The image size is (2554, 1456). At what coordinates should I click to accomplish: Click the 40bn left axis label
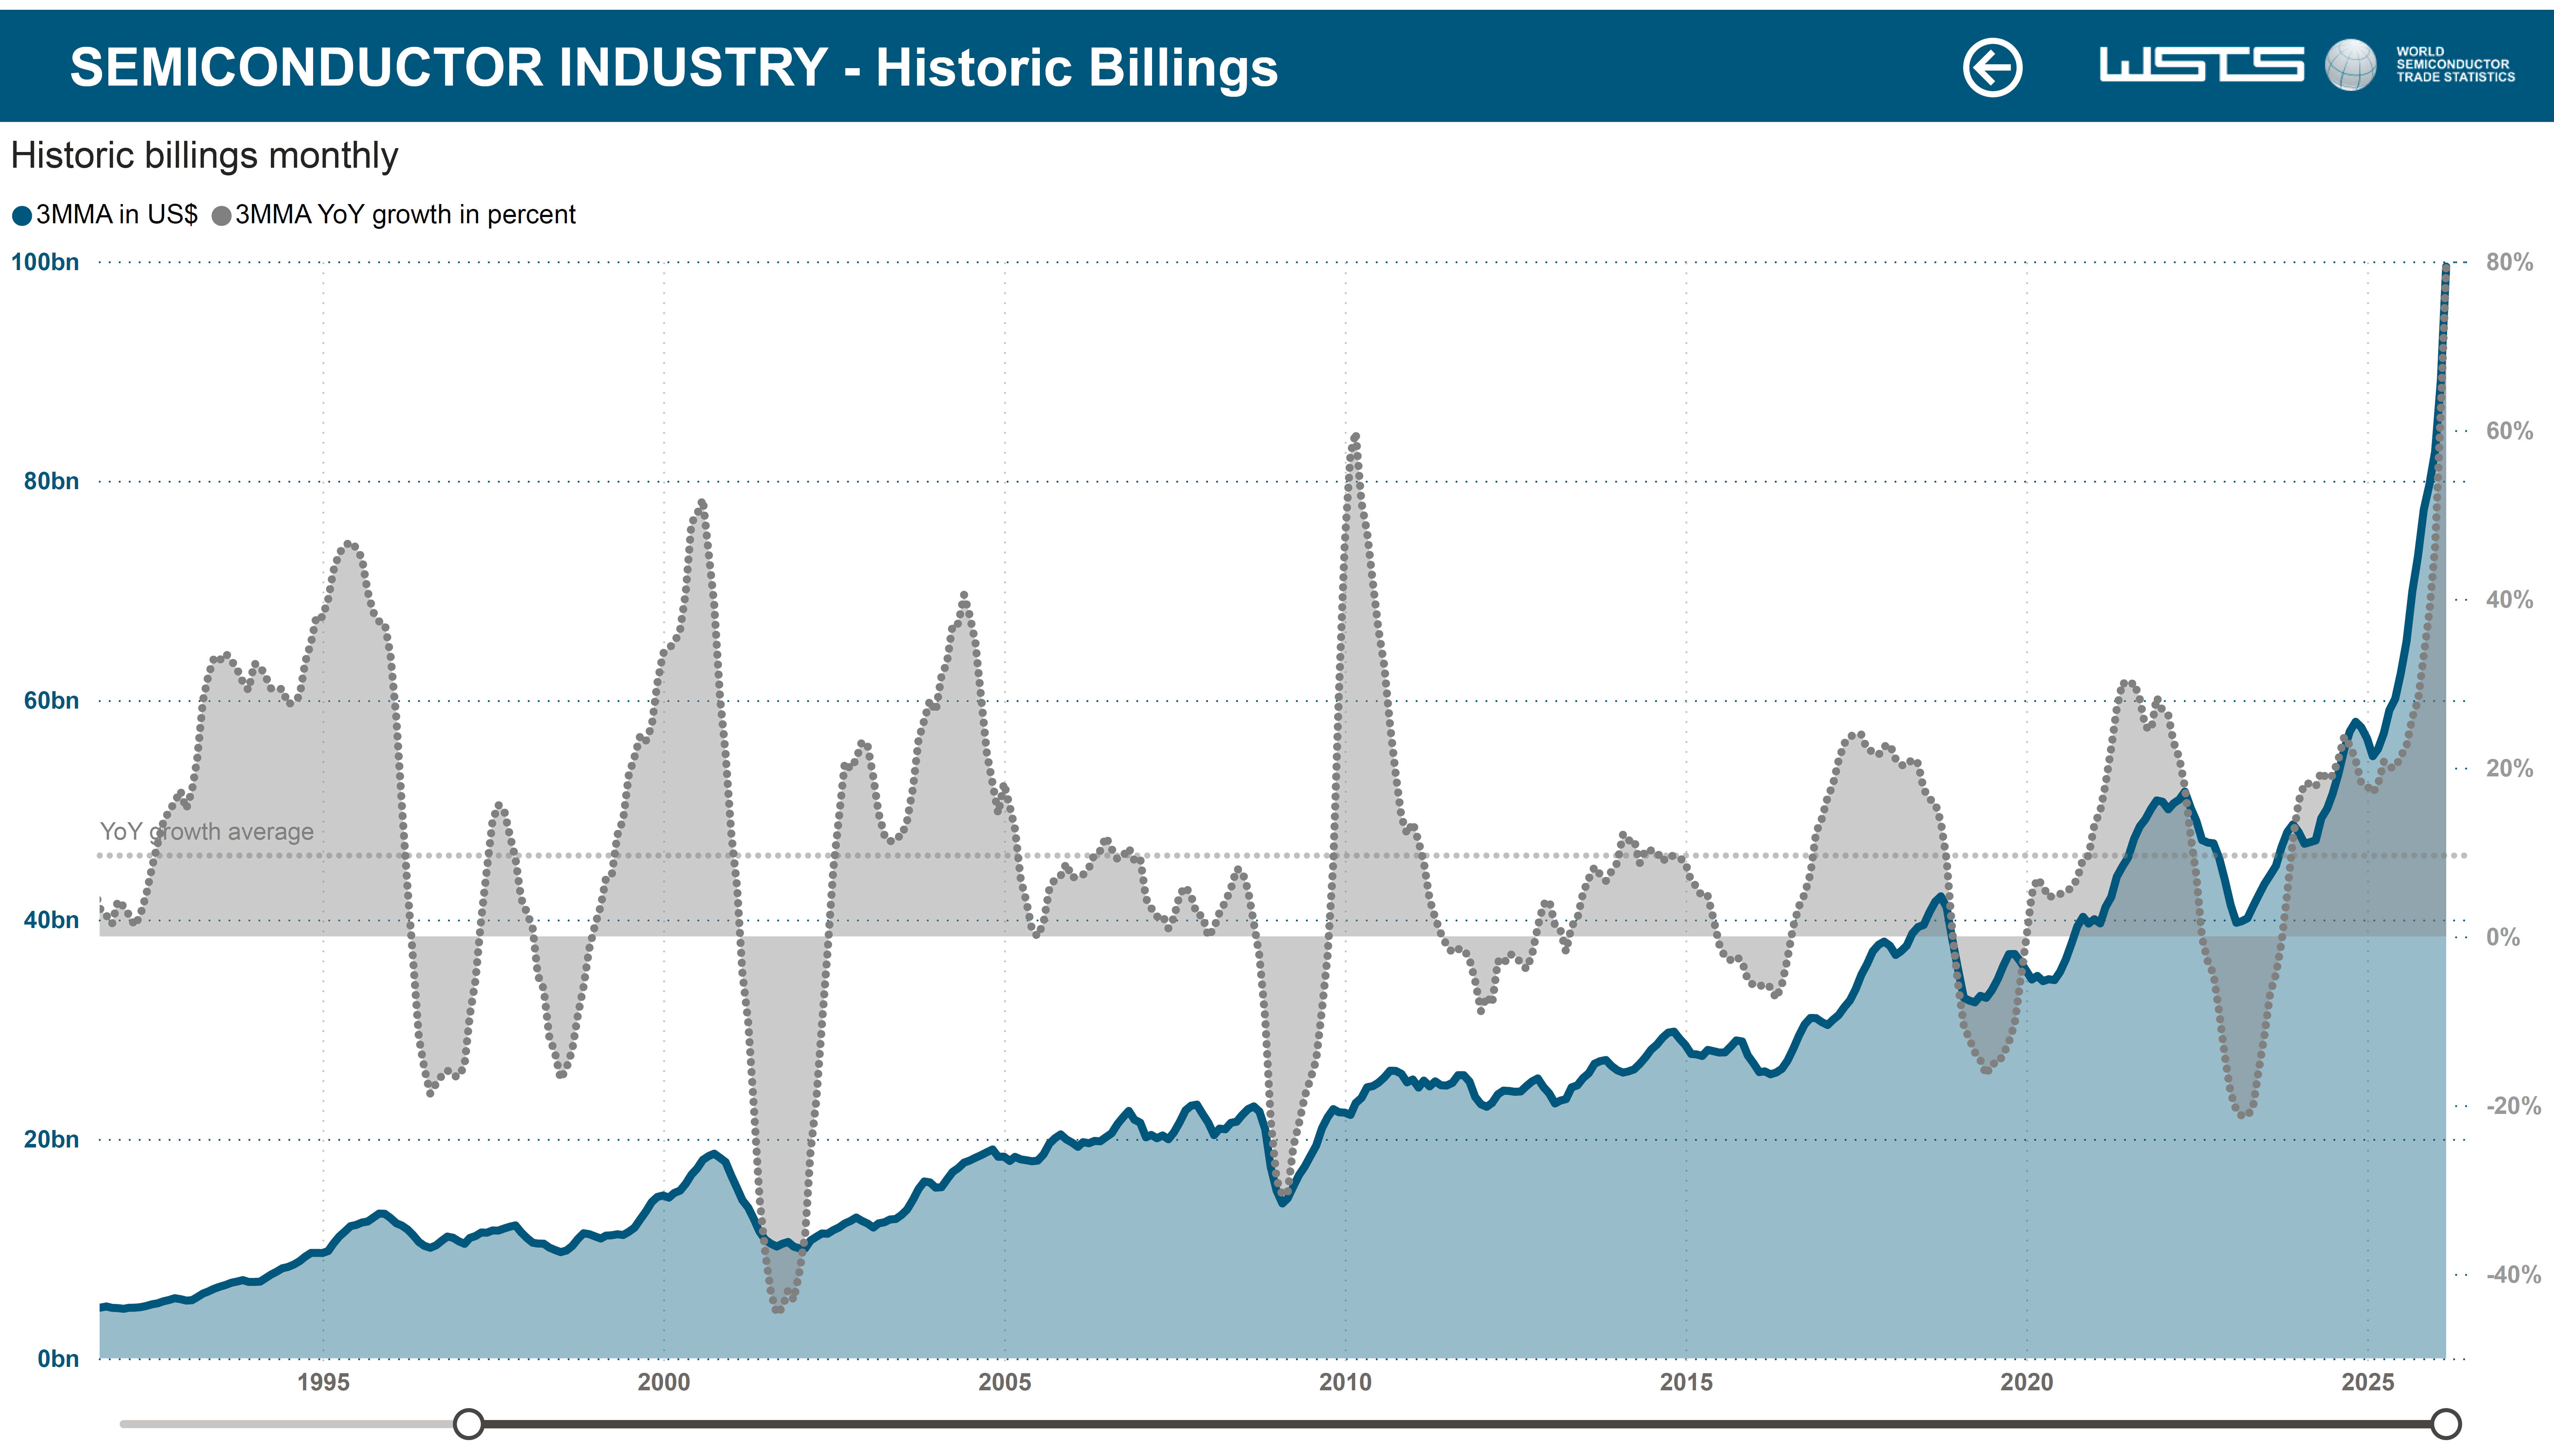click(x=51, y=920)
